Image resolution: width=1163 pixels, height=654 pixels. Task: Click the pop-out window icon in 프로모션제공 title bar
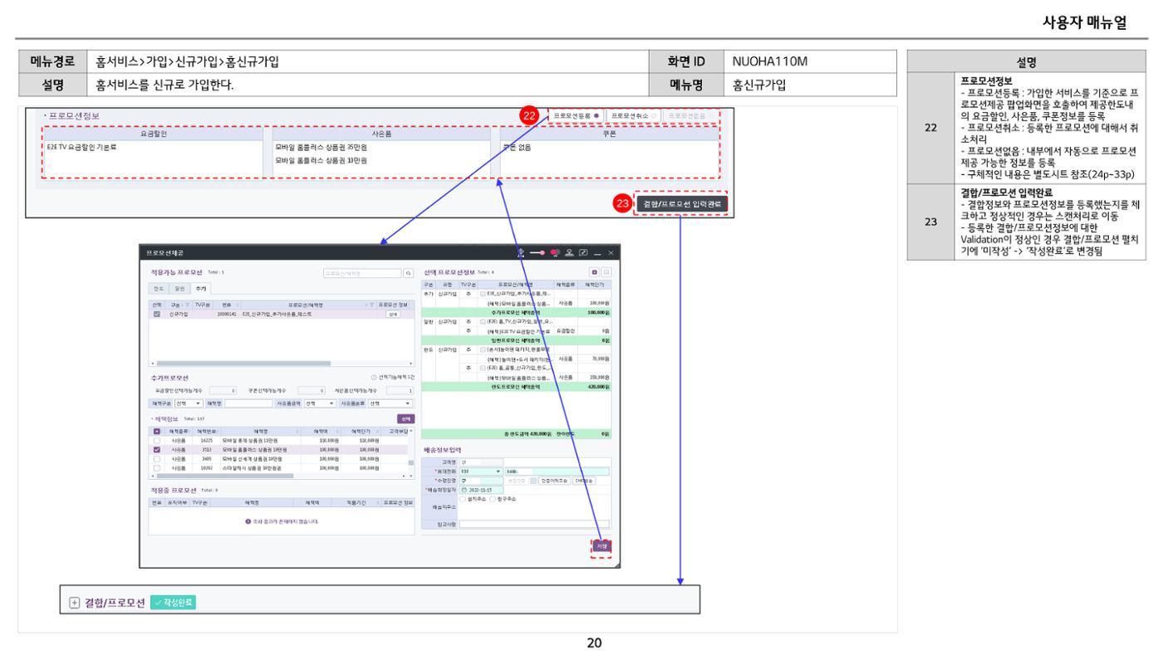tap(584, 251)
